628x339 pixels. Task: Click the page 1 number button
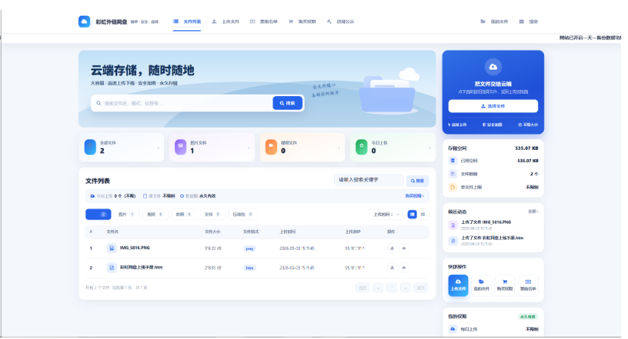tap(392, 288)
